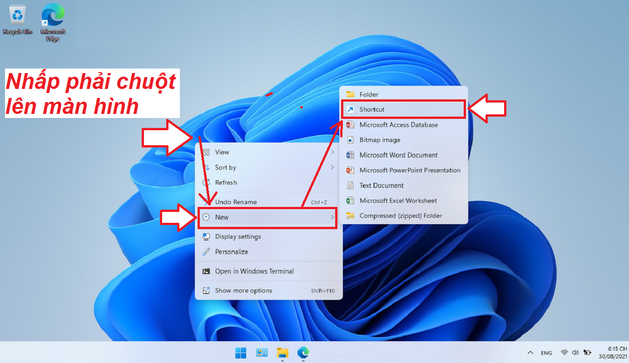The image size is (629, 363).
Task: Click the Windows Terminal icon in the menu
Action: pos(206,271)
